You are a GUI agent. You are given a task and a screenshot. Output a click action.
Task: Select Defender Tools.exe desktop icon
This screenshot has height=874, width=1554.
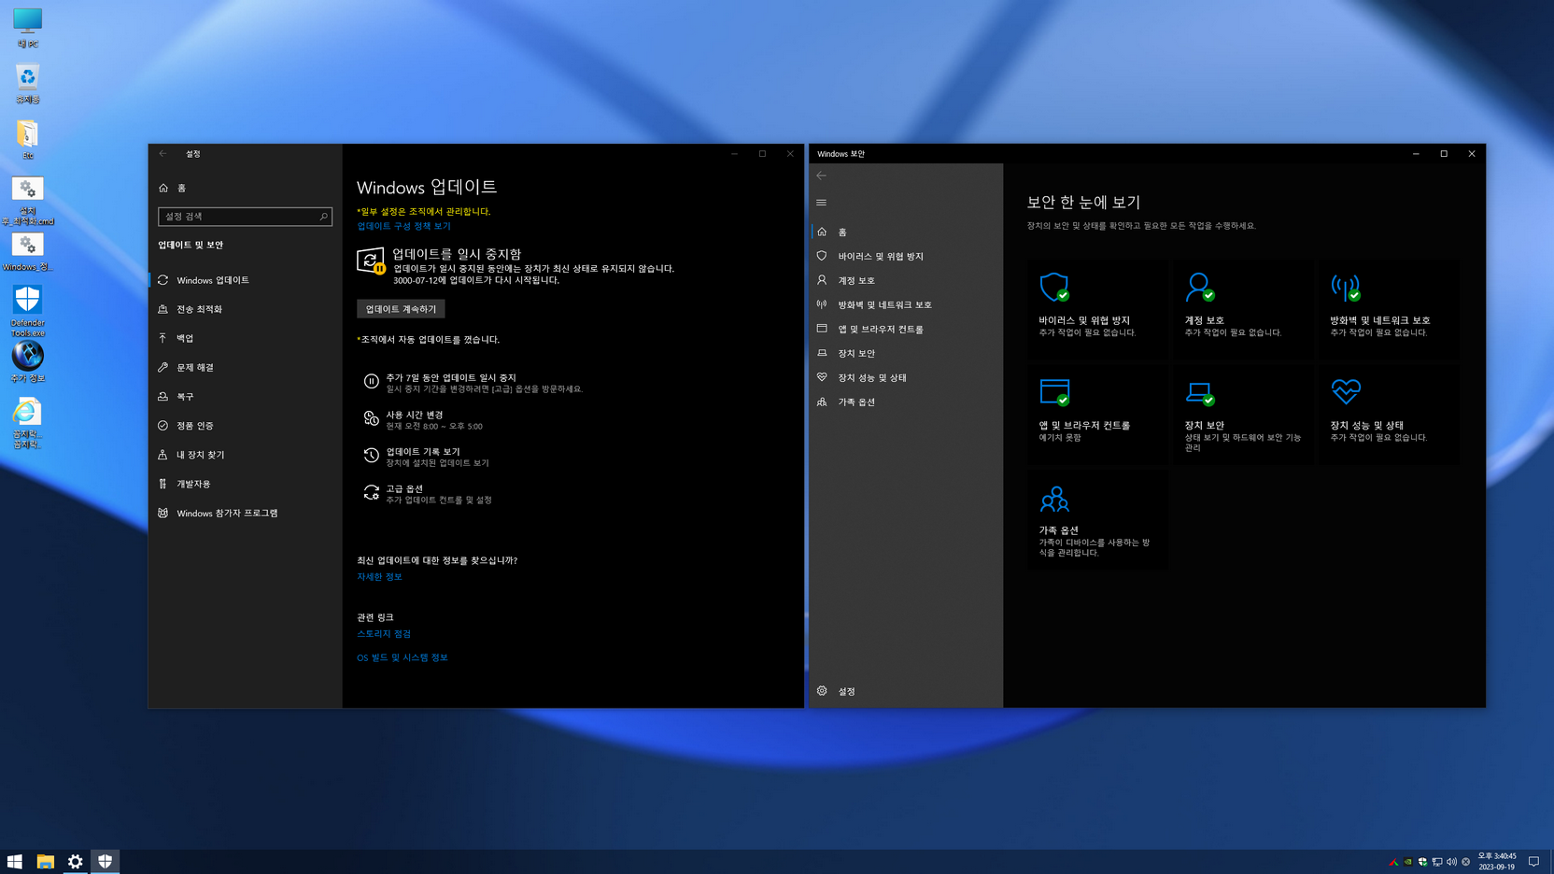point(27,312)
